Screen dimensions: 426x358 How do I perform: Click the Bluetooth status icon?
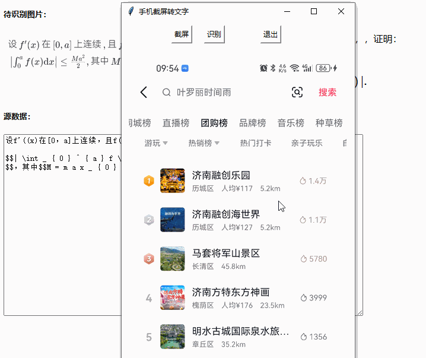(x=273, y=68)
